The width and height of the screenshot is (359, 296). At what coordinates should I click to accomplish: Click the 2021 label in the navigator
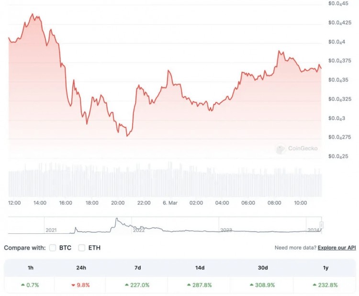51,230
